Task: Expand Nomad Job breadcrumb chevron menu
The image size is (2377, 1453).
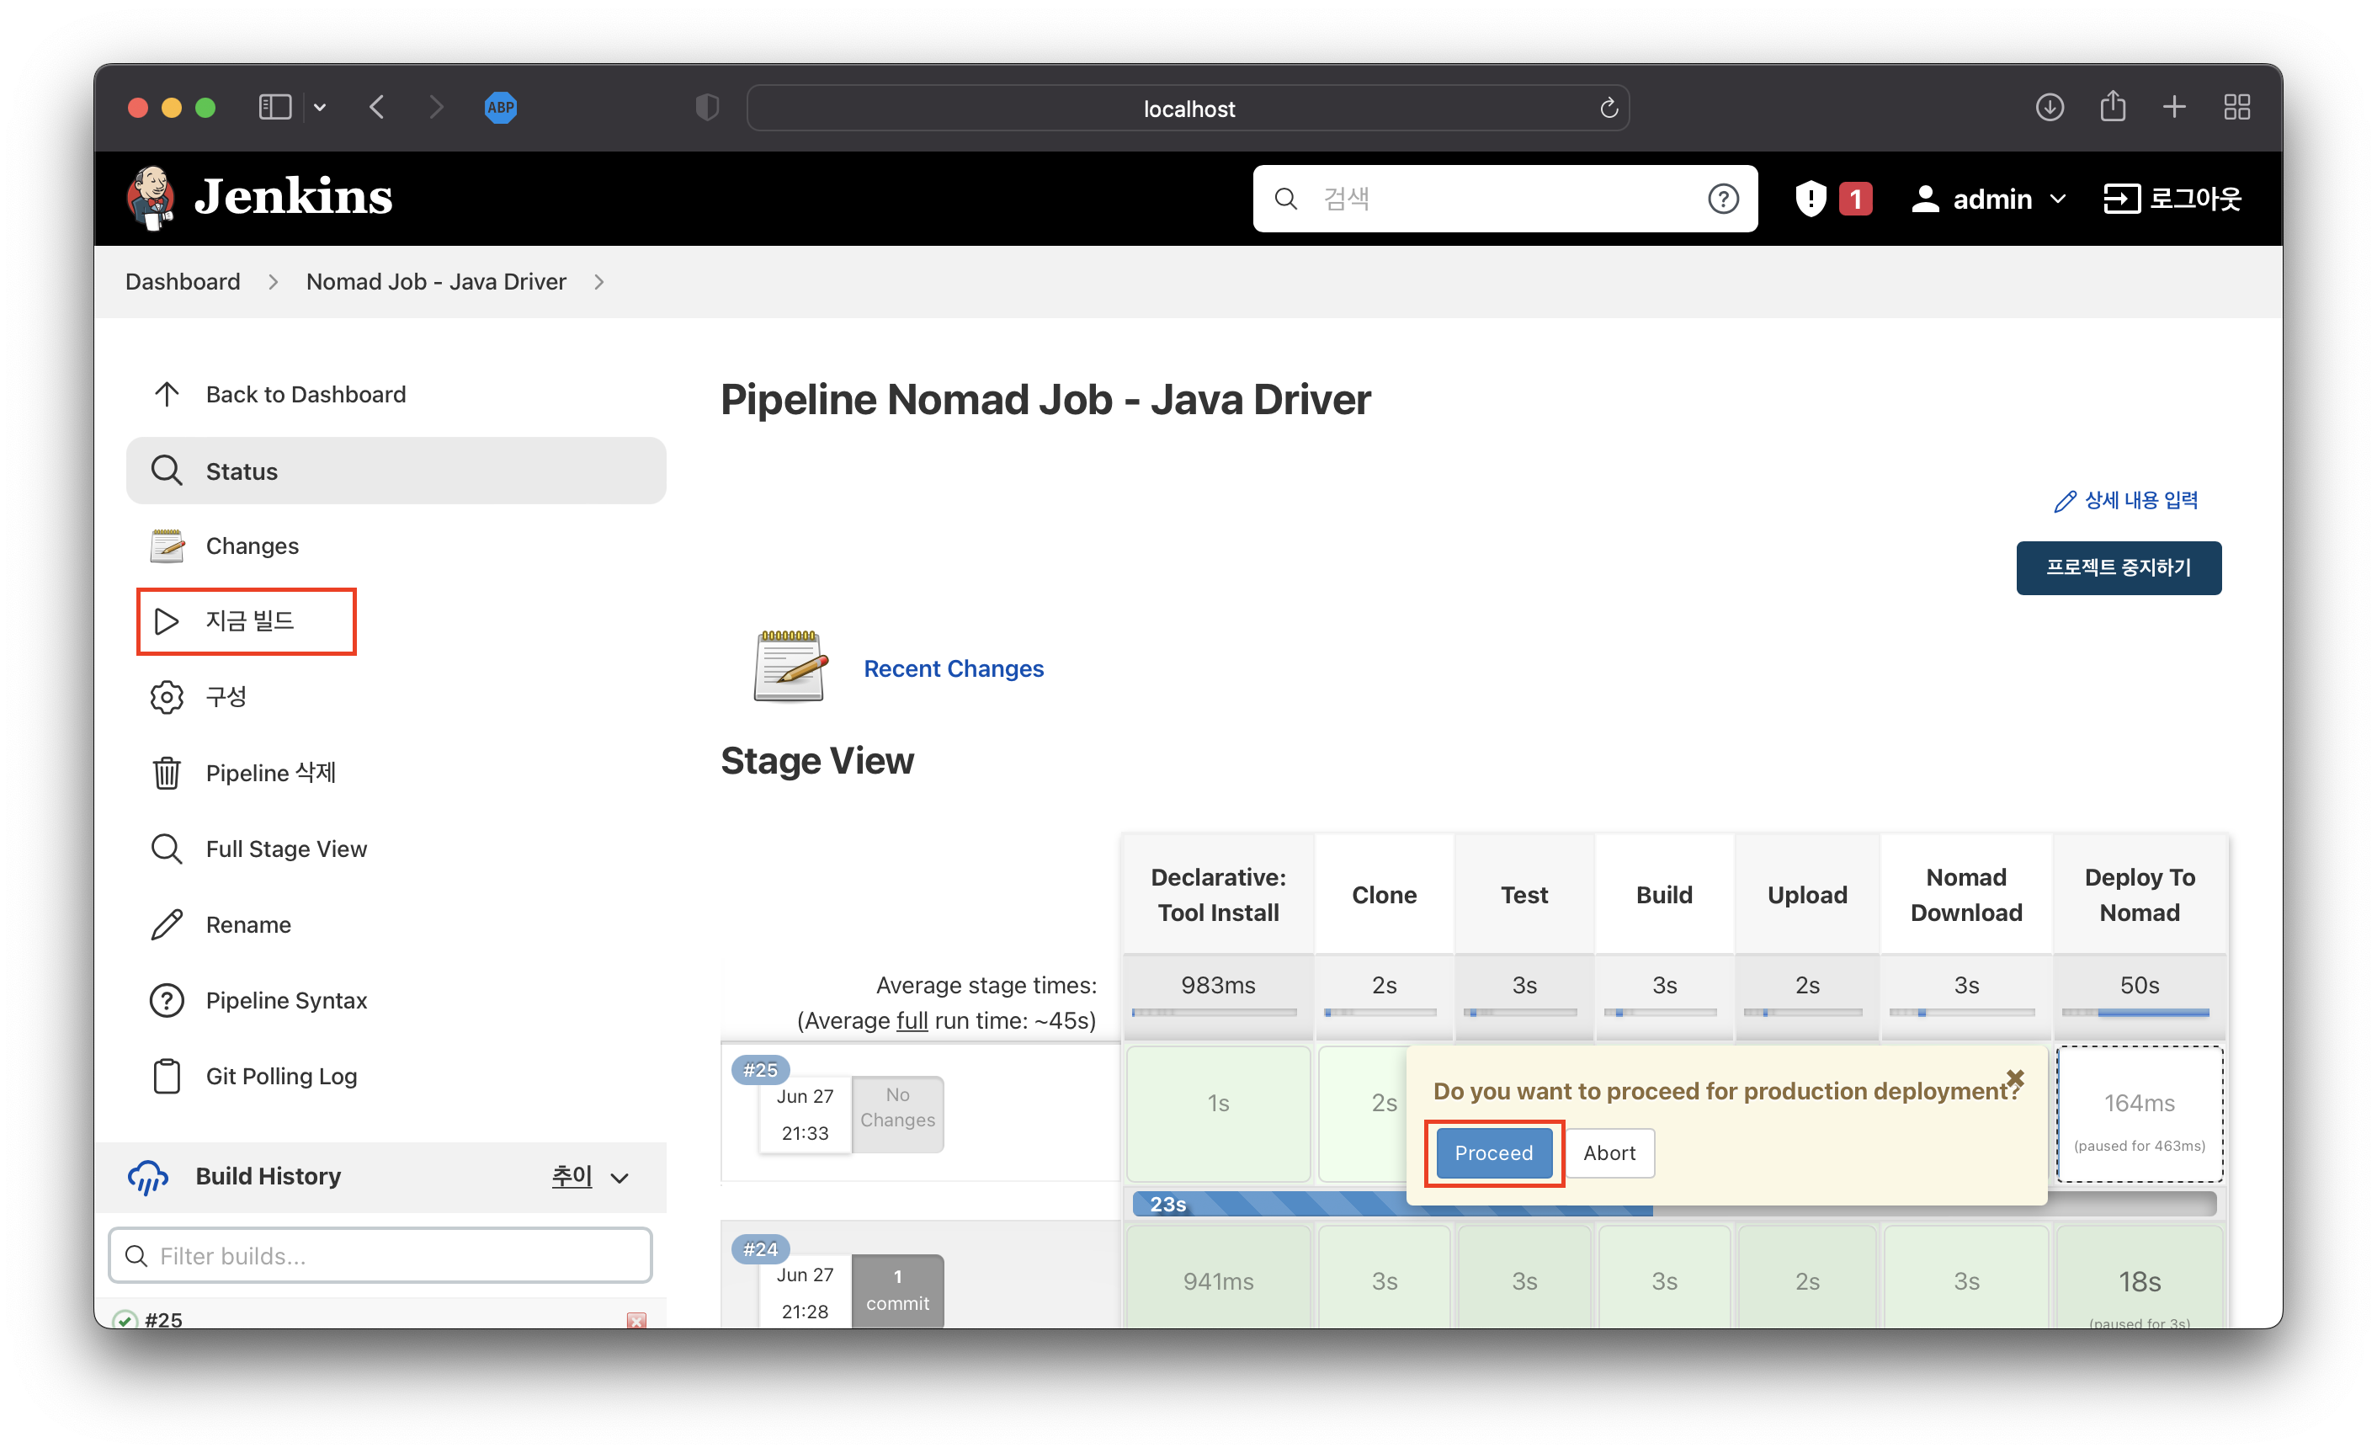Action: 599,282
